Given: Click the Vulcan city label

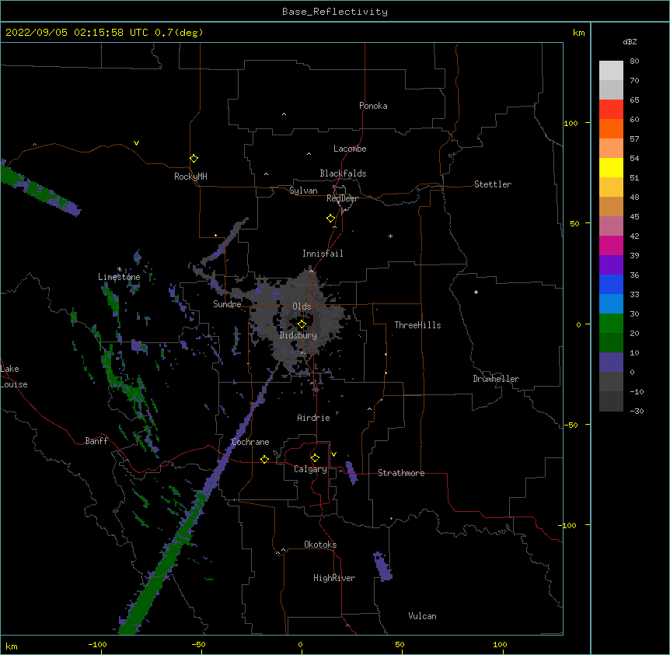Looking at the screenshot, I should pyautogui.click(x=422, y=616).
